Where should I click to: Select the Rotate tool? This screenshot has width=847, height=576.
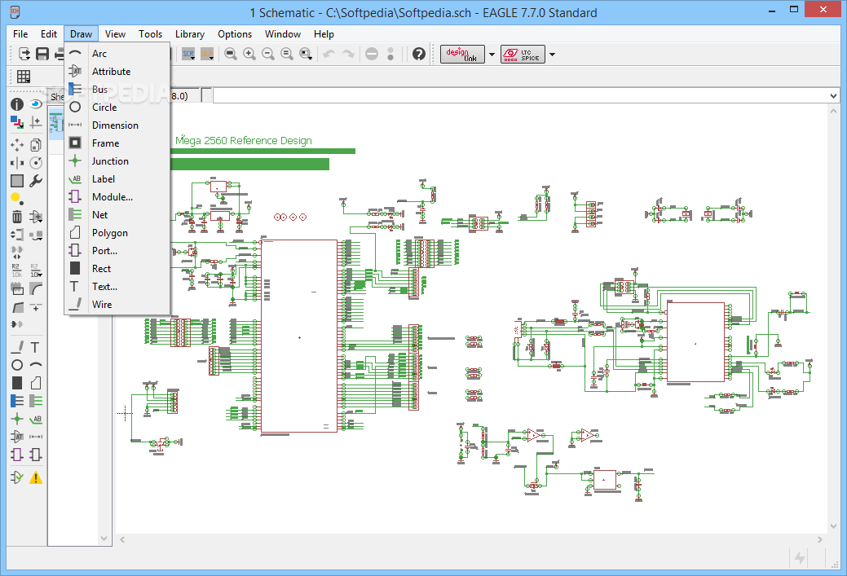click(x=36, y=162)
